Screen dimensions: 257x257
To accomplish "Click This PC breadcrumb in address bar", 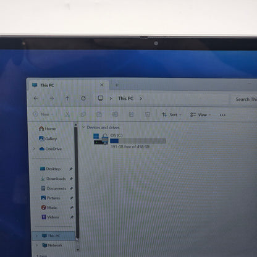I will pos(126,98).
